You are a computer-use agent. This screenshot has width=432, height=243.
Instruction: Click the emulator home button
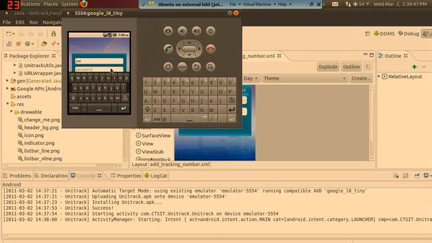pyautogui.click(x=168, y=66)
